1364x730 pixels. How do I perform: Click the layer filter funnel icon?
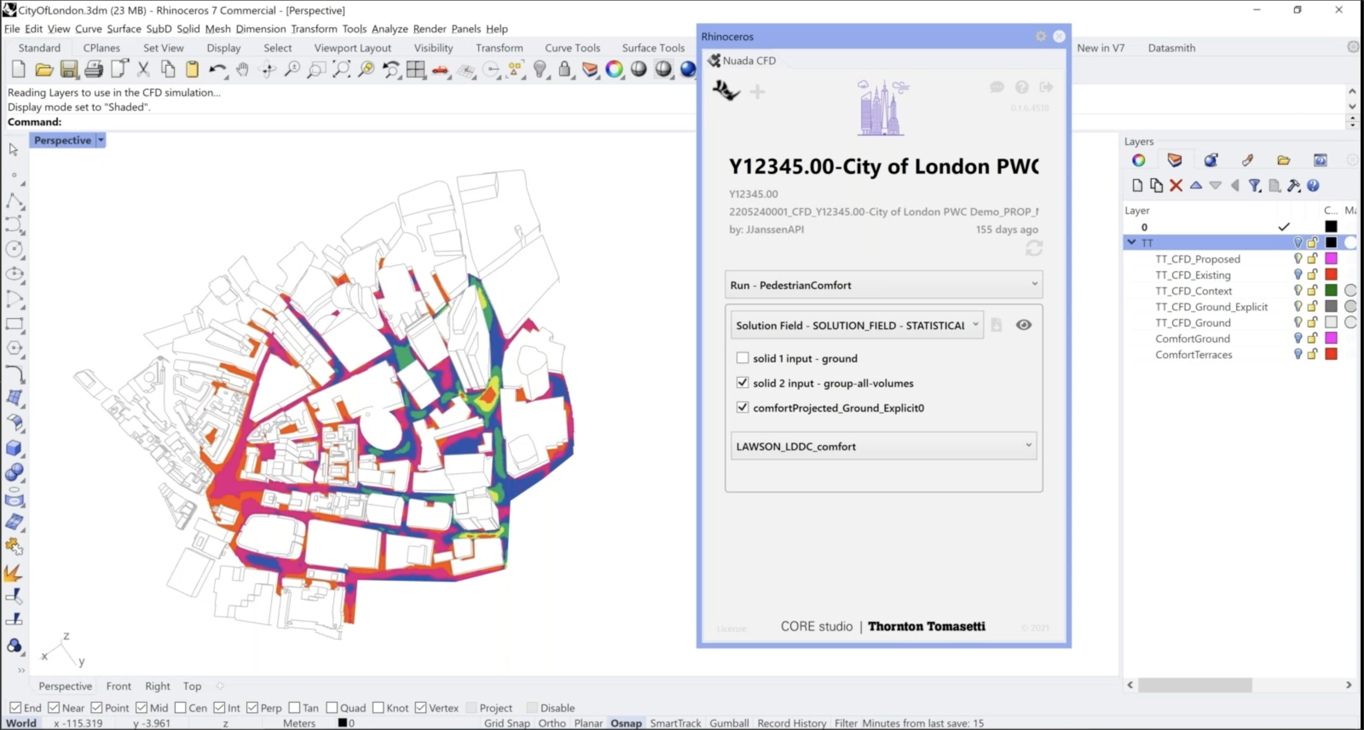(1254, 185)
